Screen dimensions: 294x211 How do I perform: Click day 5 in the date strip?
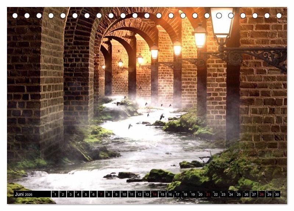point(86,194)
